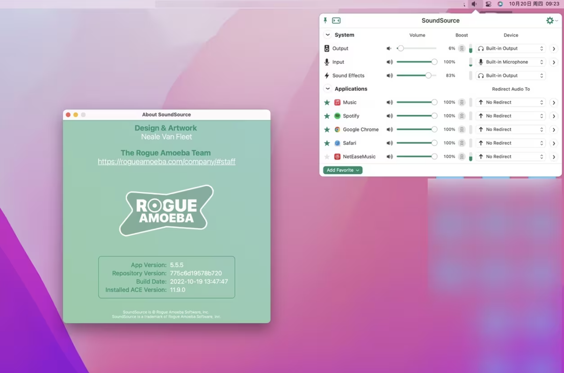Unfavorite Music by clicking its star
Screen dimensions: 564x373
coord(327,102)
